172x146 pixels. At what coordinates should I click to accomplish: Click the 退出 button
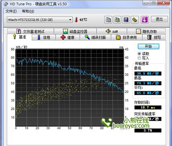coord(159,19)
